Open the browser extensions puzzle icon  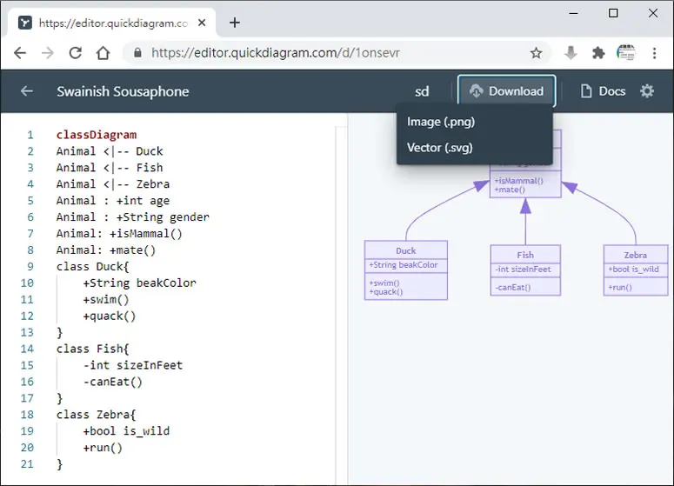[598, 53]
